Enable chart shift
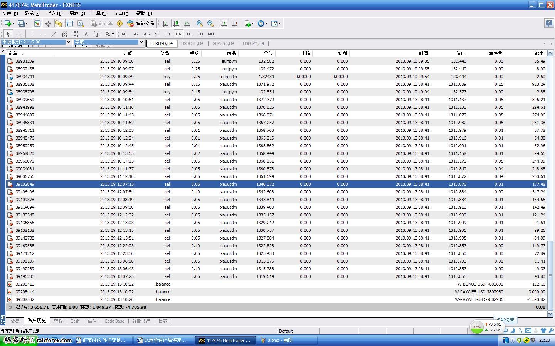Screen dimensions: 555x346 click(x=235, y=23)
